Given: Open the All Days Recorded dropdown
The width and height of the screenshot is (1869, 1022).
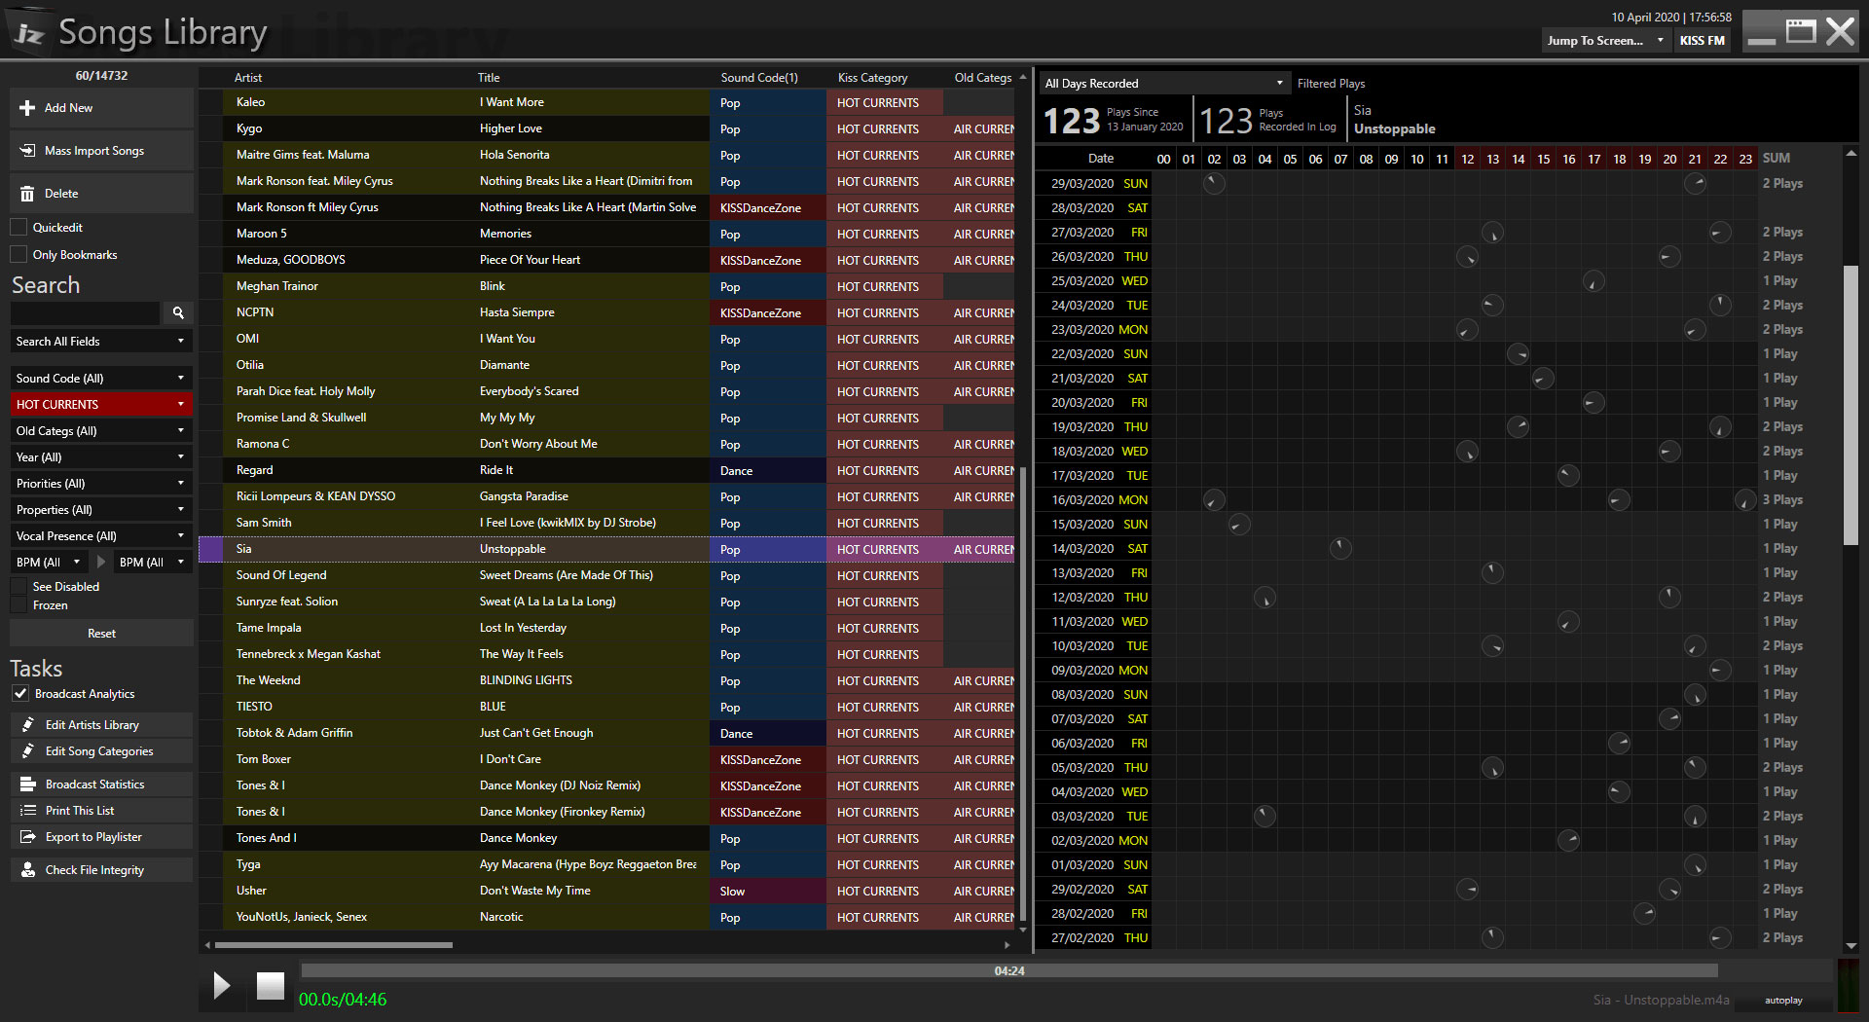Looking at the screenshot, I should pos(1163,84).
